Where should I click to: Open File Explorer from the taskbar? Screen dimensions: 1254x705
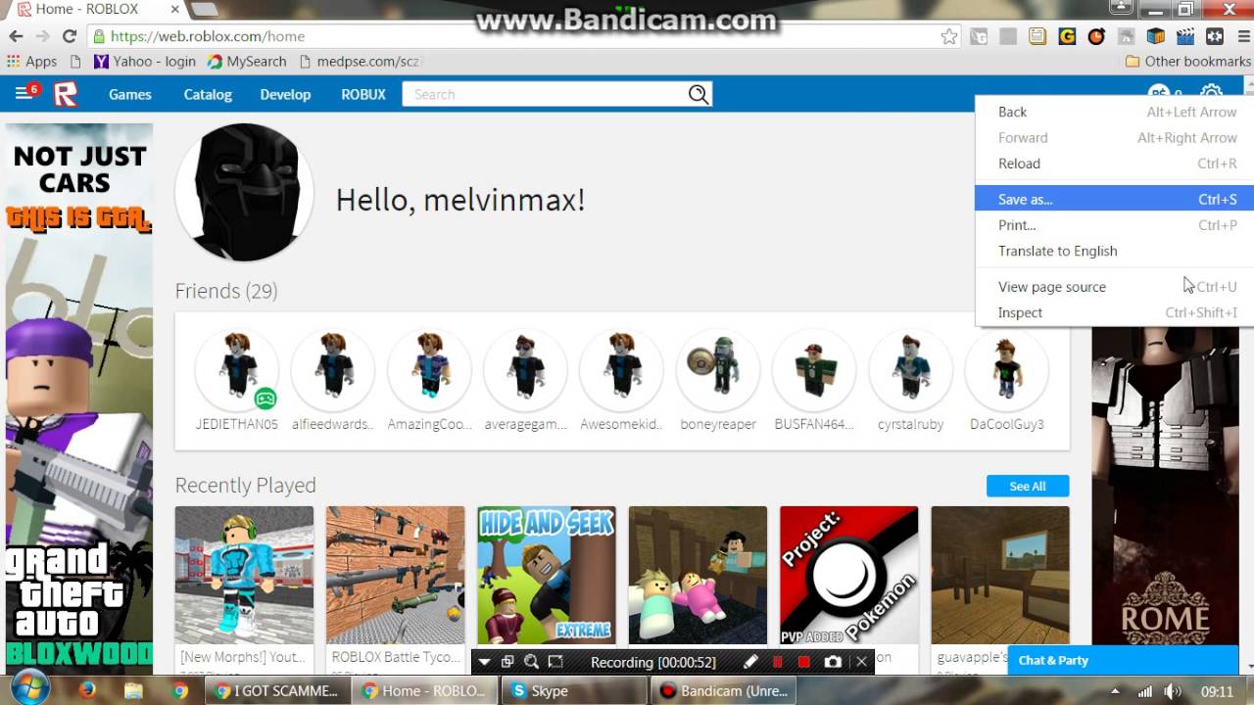(134, 690)
